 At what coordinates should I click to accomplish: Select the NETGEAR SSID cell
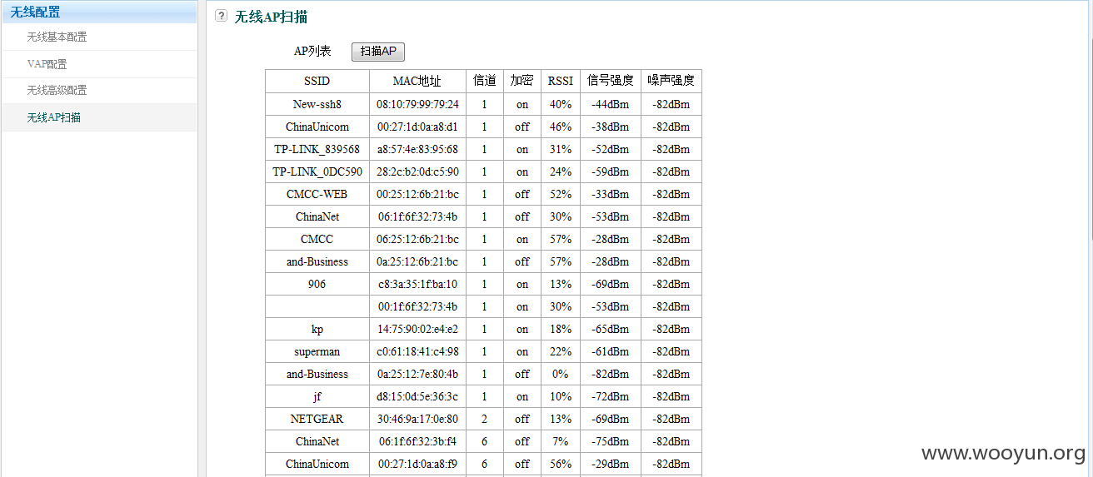[x=317, y=419]
